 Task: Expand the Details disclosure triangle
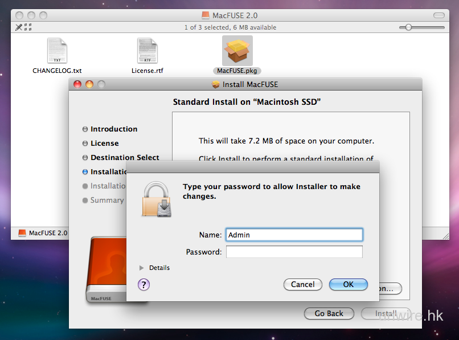coord(142,268)
